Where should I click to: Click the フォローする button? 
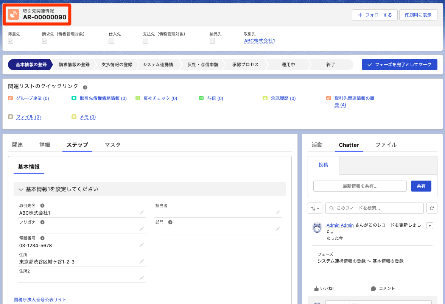click(375, 15)
